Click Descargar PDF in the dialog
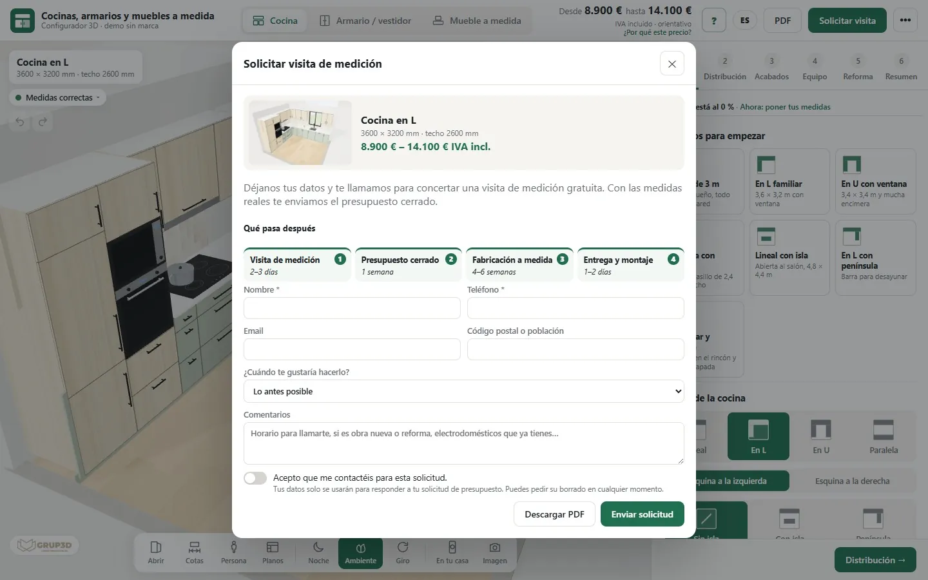 554,514
